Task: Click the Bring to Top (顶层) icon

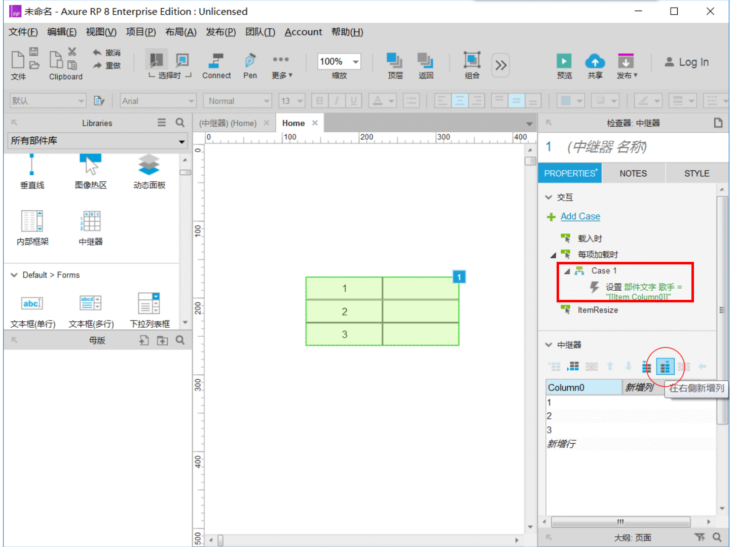Action: [x=395, y=61]
